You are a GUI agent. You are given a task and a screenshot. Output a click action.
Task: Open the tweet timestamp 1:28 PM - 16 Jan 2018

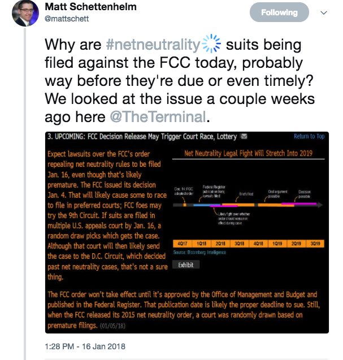(85, 346)
